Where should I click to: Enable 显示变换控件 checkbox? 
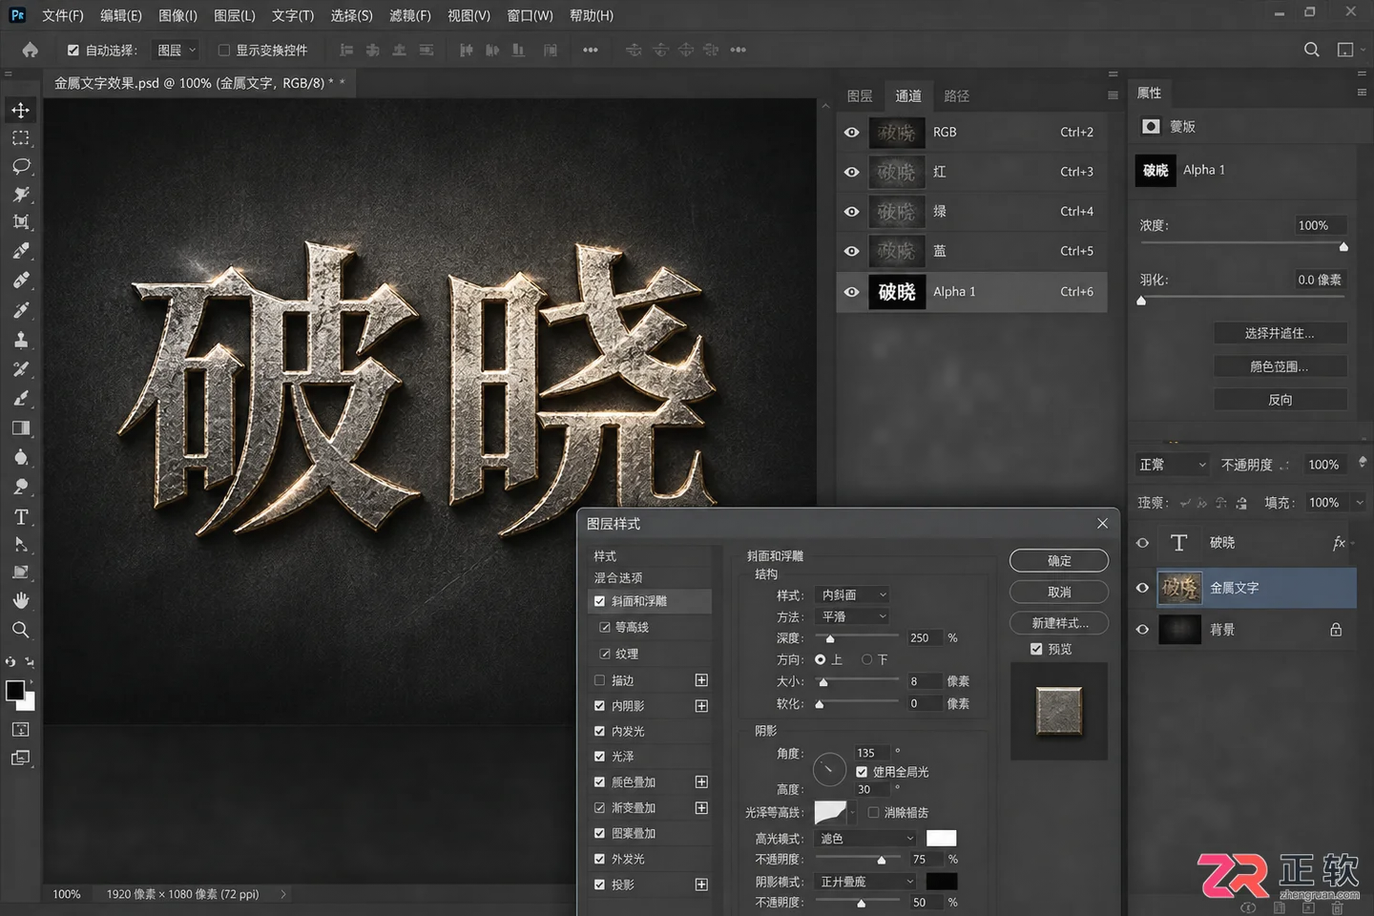(x=223, y=50)
